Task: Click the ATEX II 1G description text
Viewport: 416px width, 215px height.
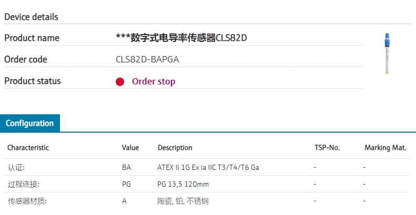Action: pos(208,168)
